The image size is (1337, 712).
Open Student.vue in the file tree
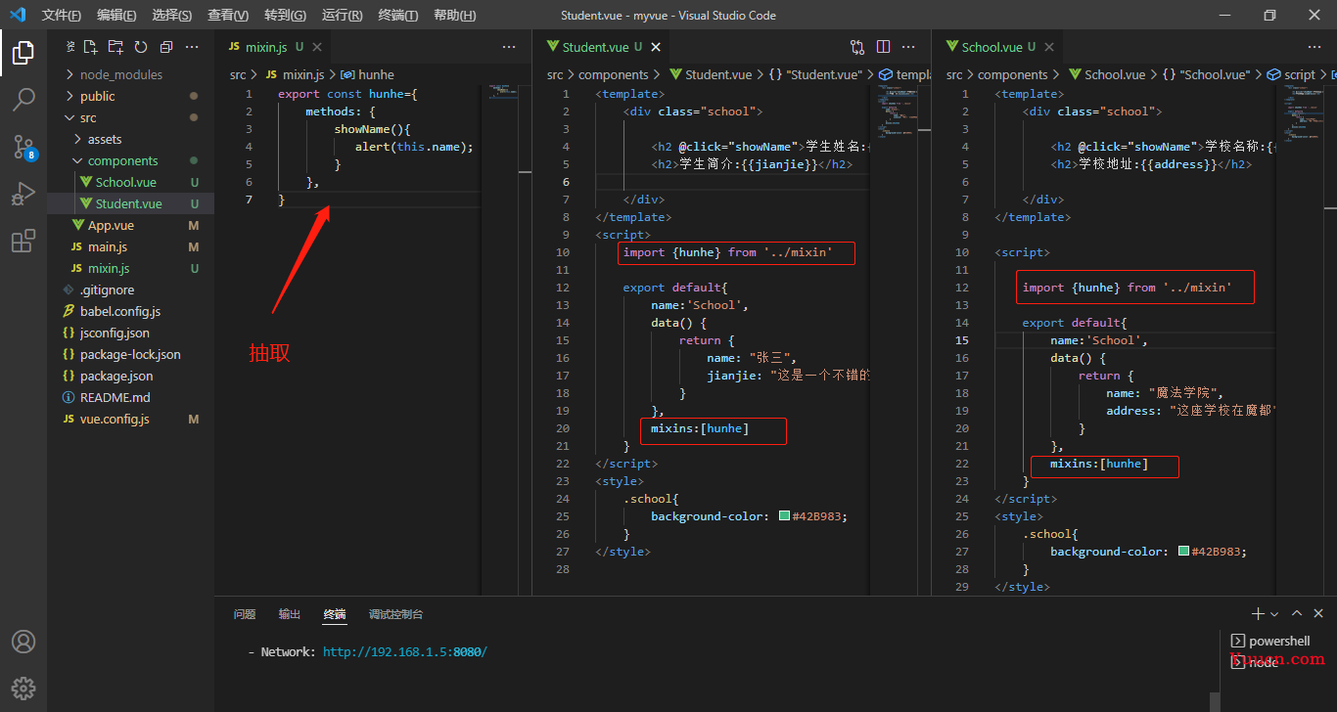coord(130,203)
